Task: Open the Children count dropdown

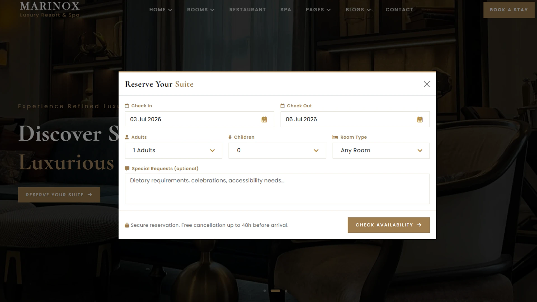Action: point(277,150)
